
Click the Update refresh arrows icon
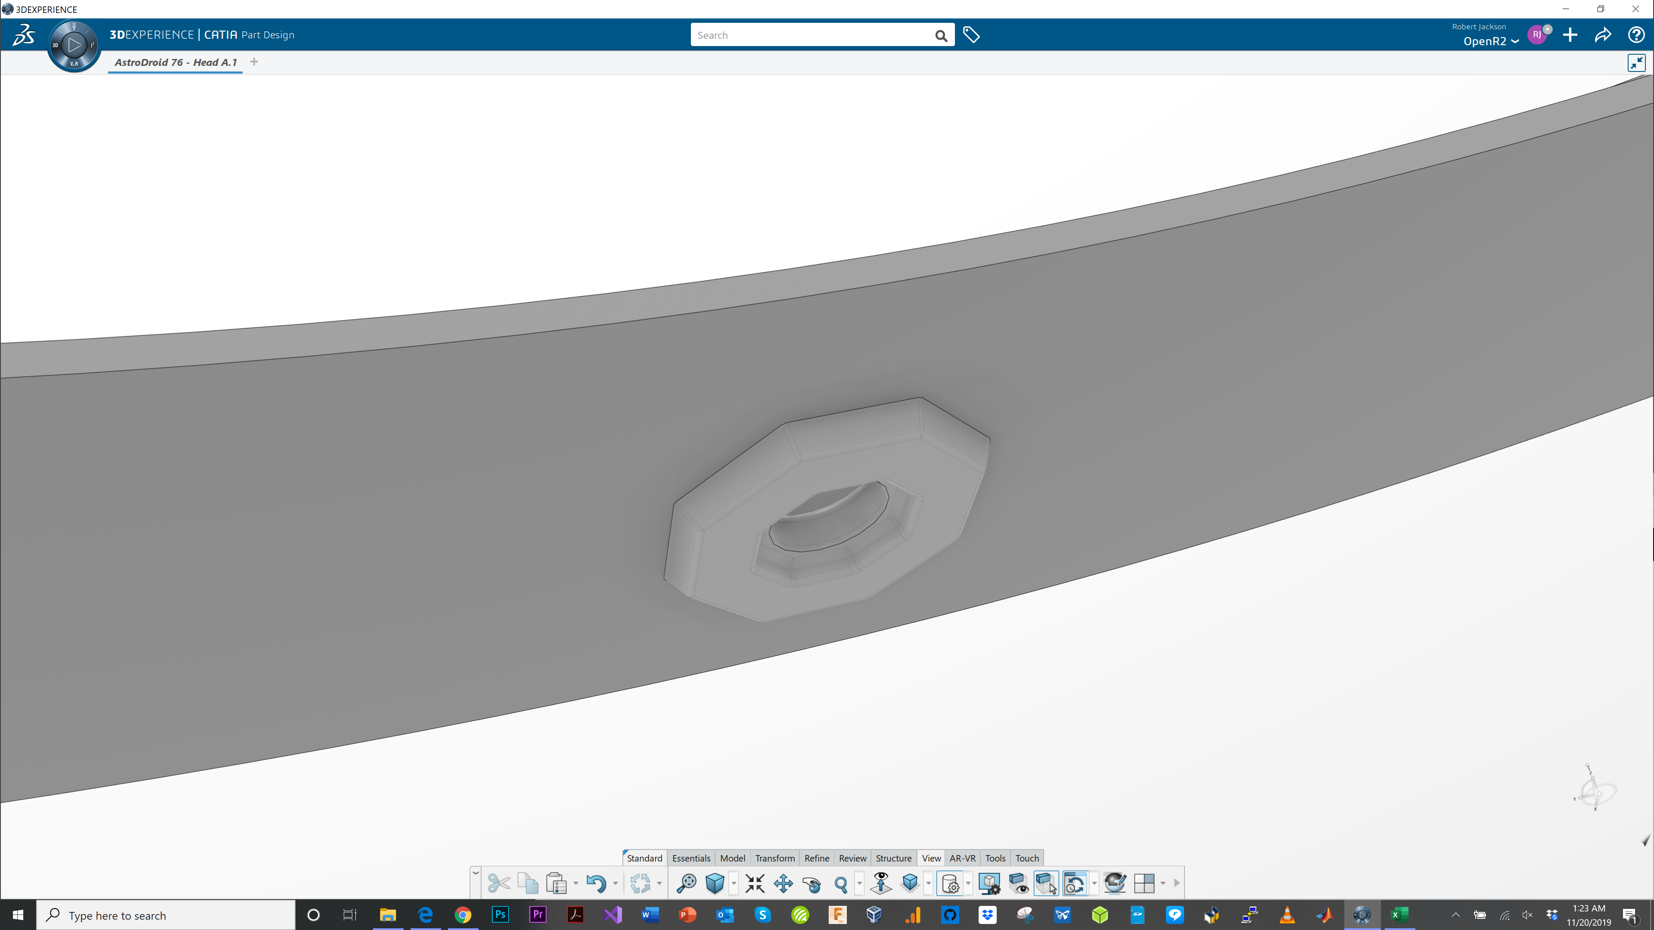pos(640,883)
